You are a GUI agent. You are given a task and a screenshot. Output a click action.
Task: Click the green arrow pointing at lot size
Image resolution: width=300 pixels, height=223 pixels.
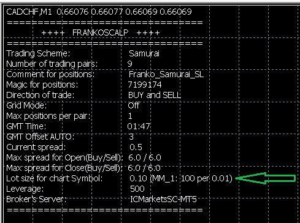click(x=266, y=178)
